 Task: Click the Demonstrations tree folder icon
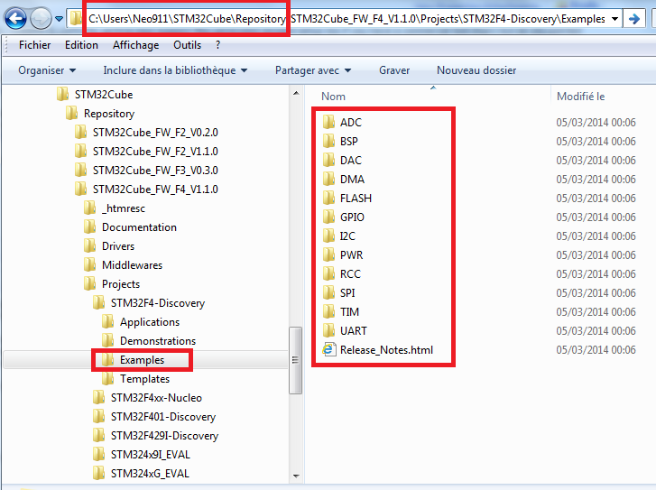point(107,340)
